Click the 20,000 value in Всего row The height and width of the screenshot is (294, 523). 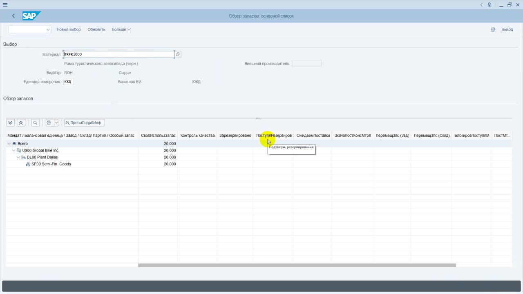point(170,144)
